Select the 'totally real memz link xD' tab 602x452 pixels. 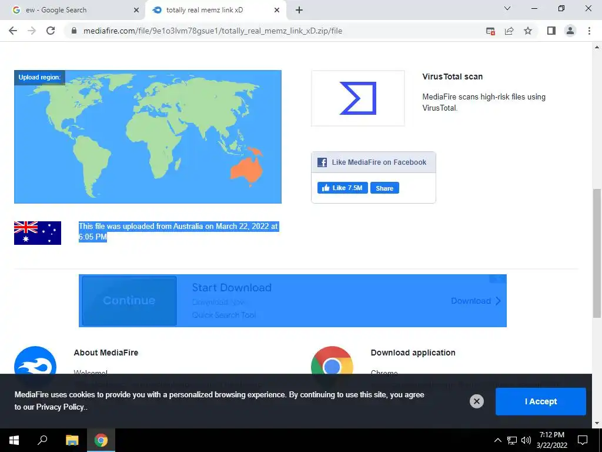point(215,10)
